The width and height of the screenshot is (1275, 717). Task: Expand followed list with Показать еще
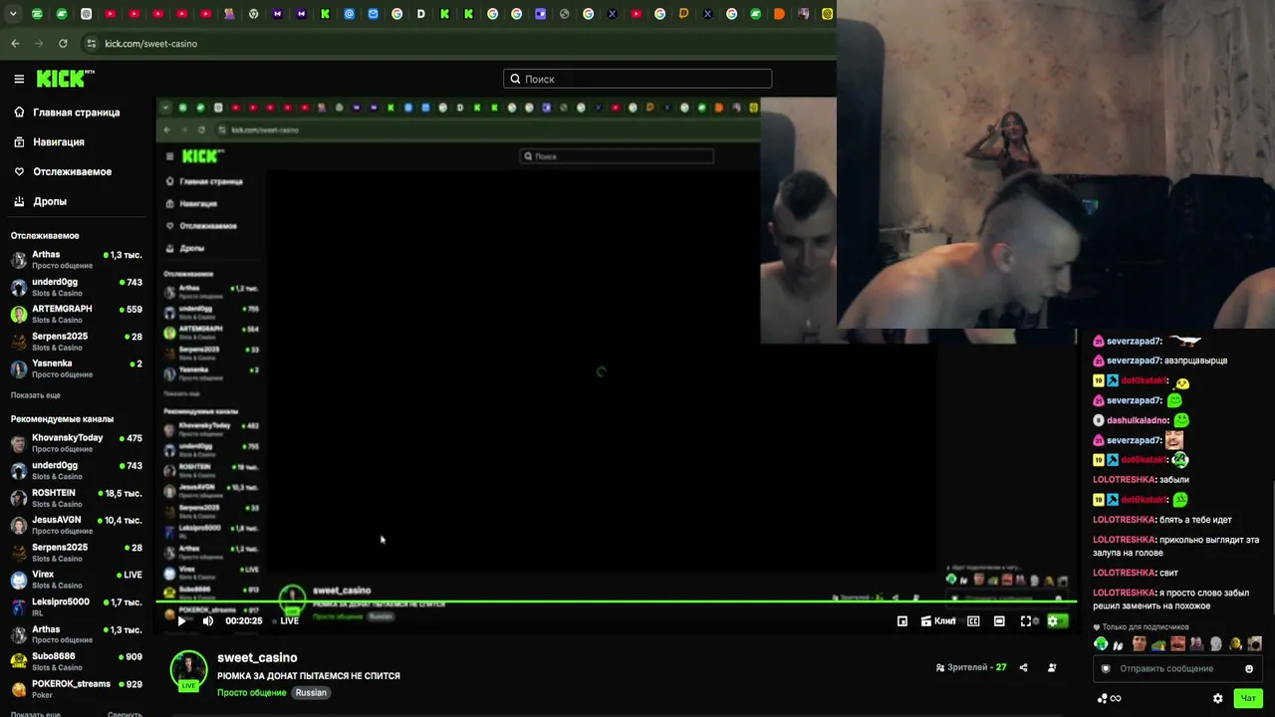click(36, 395)
